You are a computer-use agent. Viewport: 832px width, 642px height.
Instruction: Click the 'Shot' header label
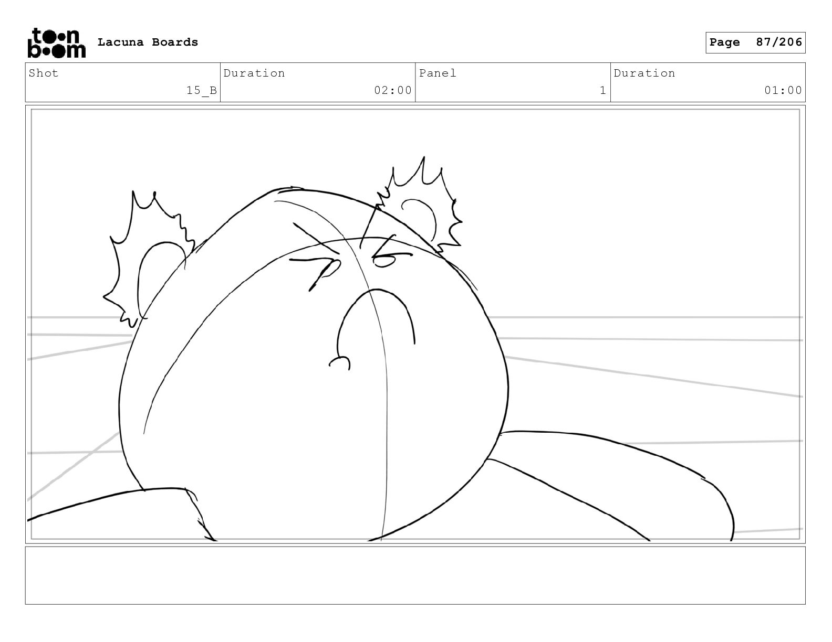click(44, 73)
